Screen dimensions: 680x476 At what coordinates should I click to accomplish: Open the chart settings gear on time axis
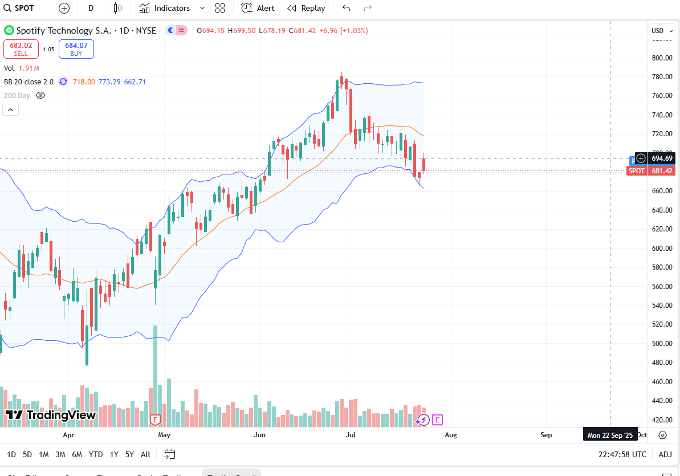663,435
